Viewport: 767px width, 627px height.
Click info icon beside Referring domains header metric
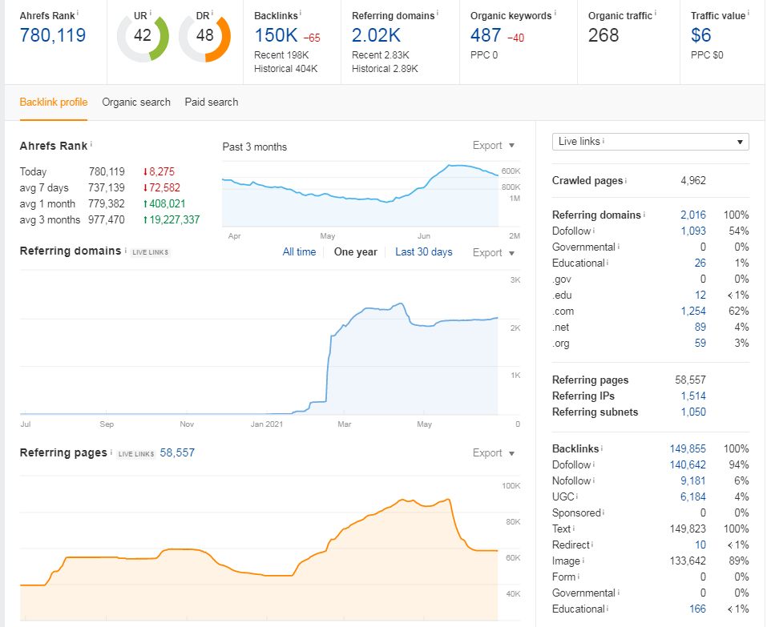(x=438, y=13)
